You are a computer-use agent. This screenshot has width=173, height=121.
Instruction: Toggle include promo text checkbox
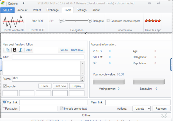coord(62,108)
